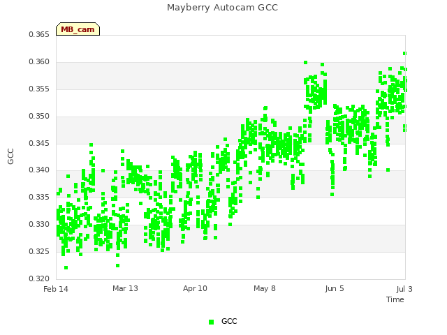
Task: Click the Mar 13 x-axis label
Action: tap(126, 288)
